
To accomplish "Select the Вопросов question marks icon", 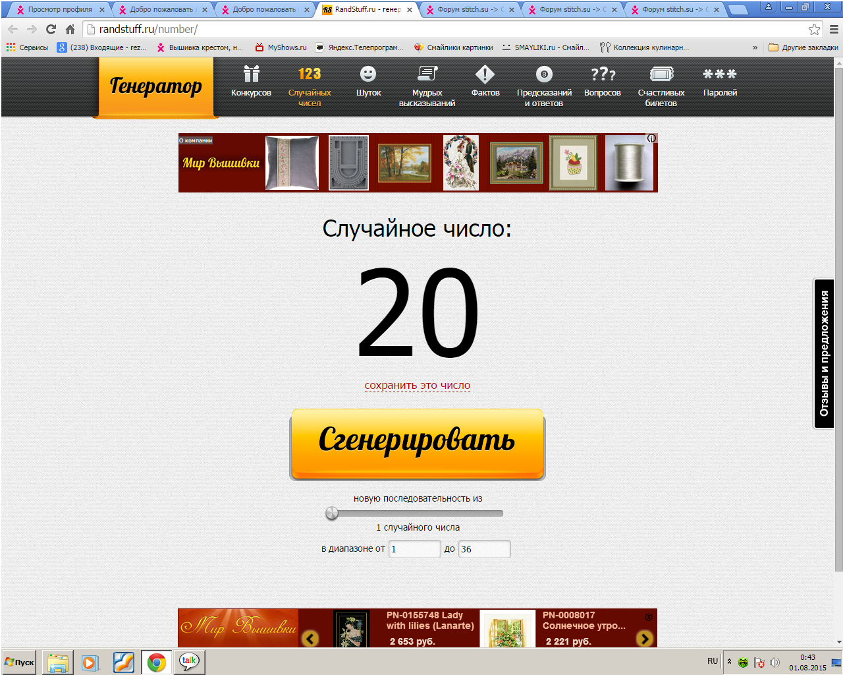I will [x=602, y=74].
